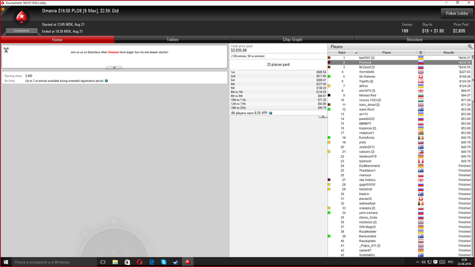Click the language indicator in taskbar
This screenshot has height=267, width=475.
click(x=451, y=262)
